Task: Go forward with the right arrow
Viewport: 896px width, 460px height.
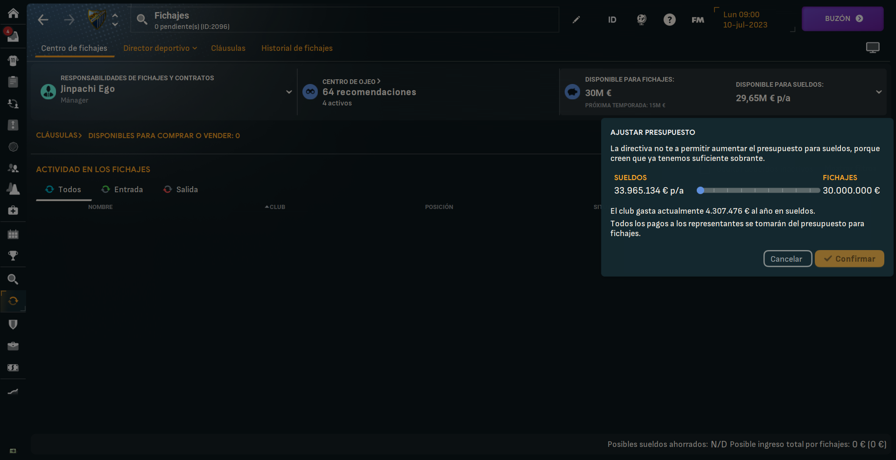Action: 69,20
